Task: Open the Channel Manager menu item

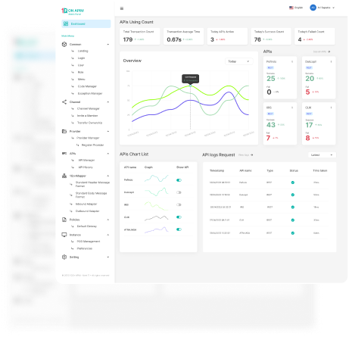Action: (x=89, y=108)
